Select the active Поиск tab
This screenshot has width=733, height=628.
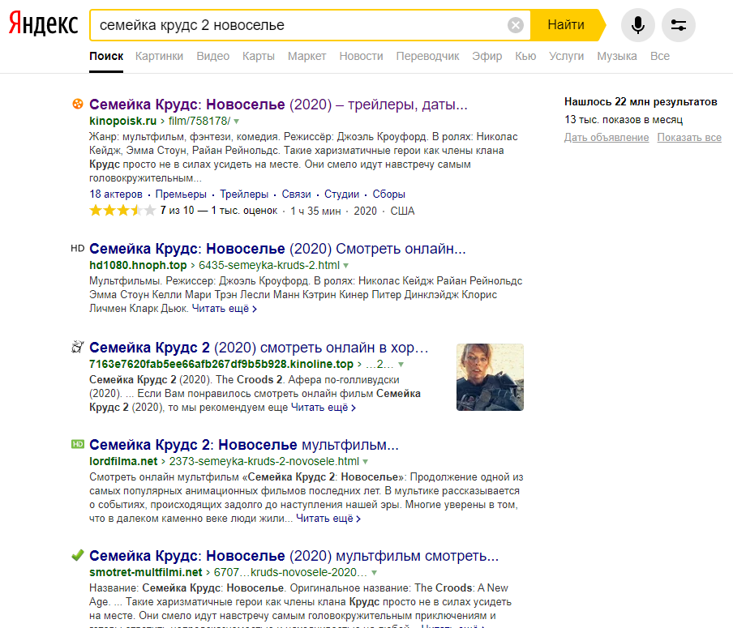[106, 56]
